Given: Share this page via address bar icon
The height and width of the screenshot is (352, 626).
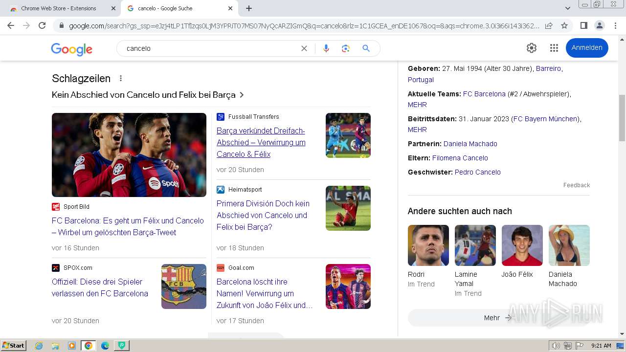Looking at the screenshot, I should [x=549, y=25].
